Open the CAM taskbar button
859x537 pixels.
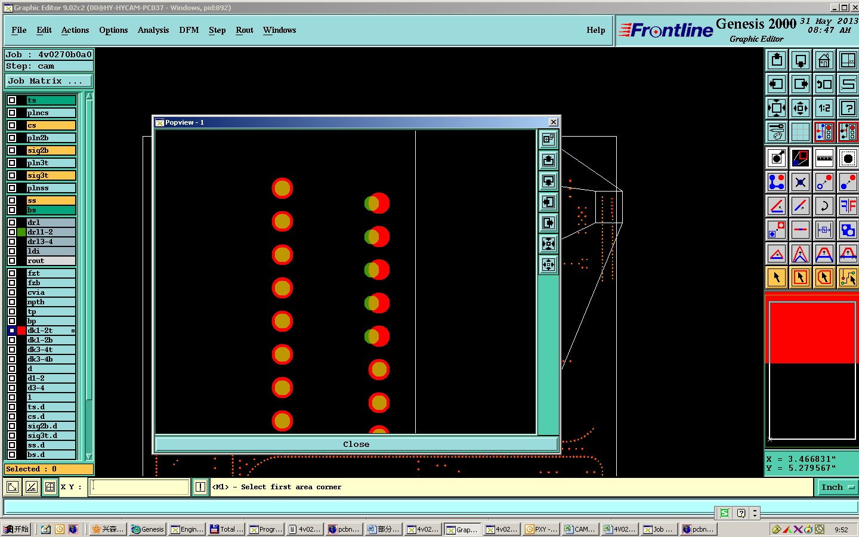(580, 529)
